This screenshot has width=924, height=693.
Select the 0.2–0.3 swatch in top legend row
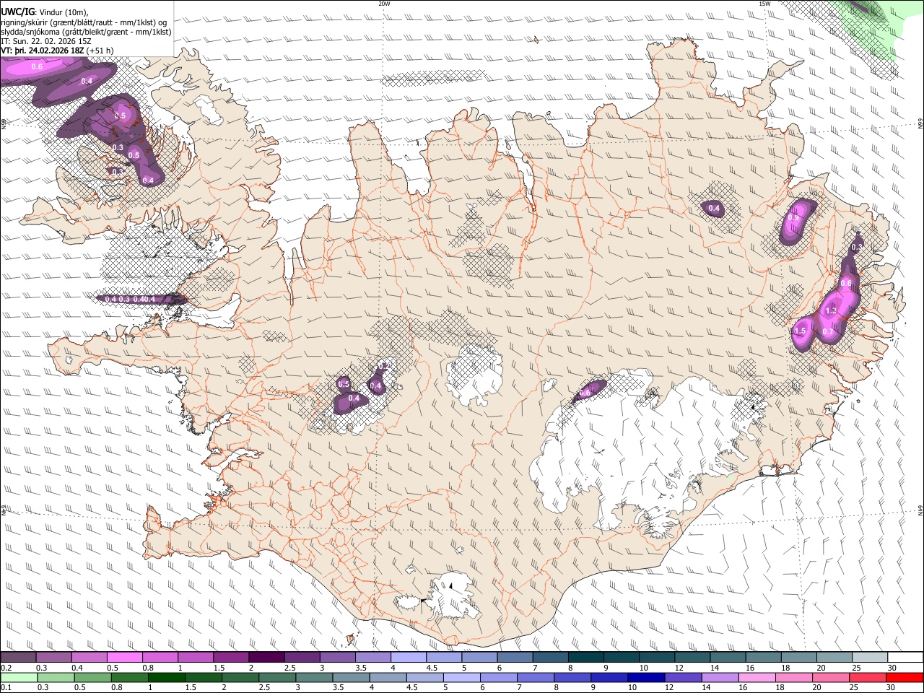click(18, 658)
